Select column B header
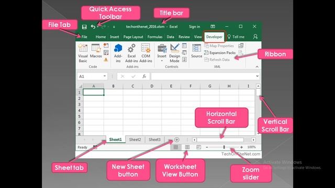Image resolution: width=335 pixels, height=188 pixels. 113,86
